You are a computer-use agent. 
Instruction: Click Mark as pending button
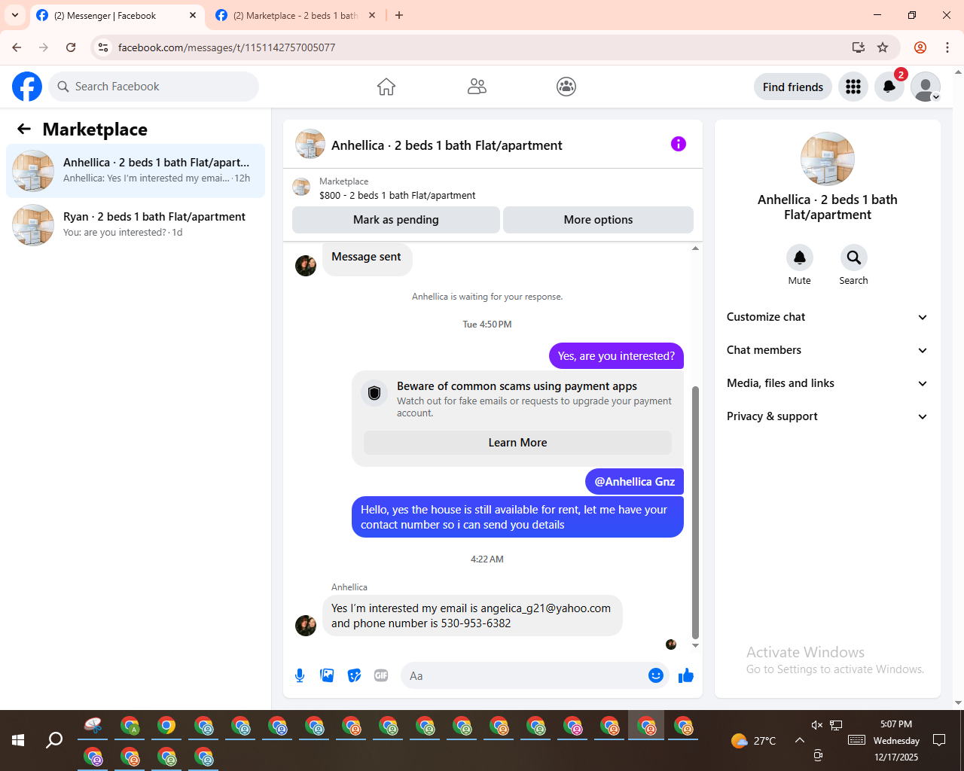coord(396,220)
